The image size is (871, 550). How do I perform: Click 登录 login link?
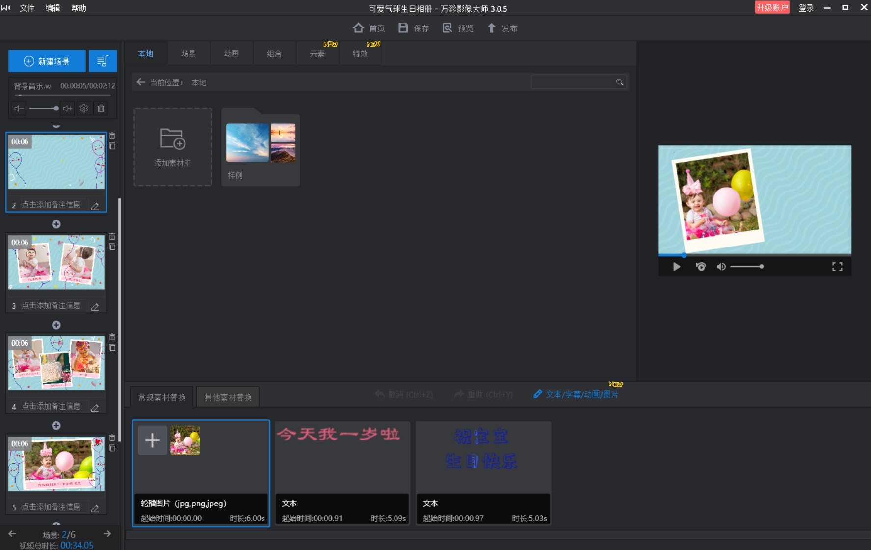coord(806,8)
